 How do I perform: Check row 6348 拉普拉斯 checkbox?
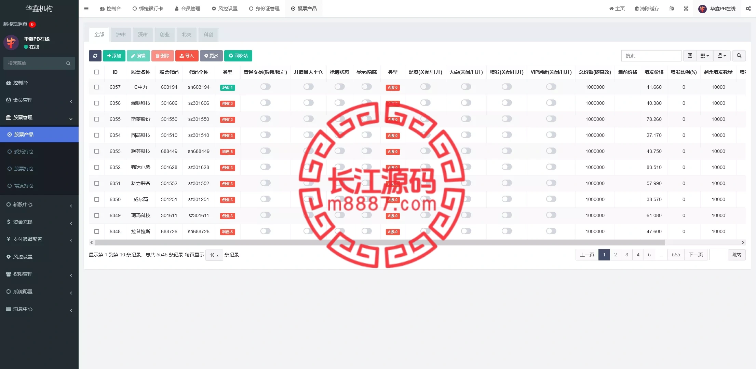point(97,231)
